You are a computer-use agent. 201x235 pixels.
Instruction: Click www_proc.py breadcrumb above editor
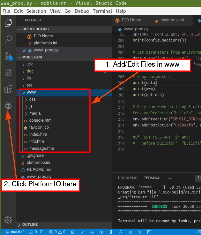(x=133, y=29)
